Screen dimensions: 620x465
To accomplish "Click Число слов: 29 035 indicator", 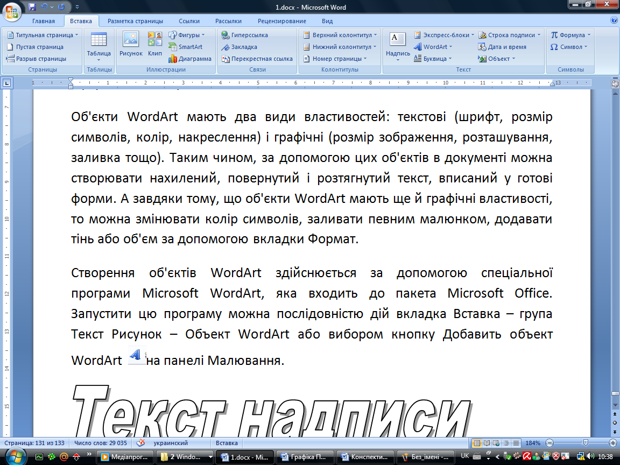I will pyautogui.click(x=101, y=443).
